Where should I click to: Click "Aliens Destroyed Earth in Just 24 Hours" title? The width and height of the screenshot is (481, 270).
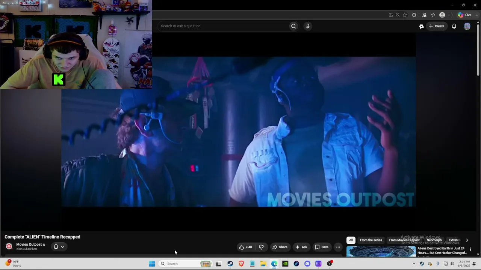(442, 250)
